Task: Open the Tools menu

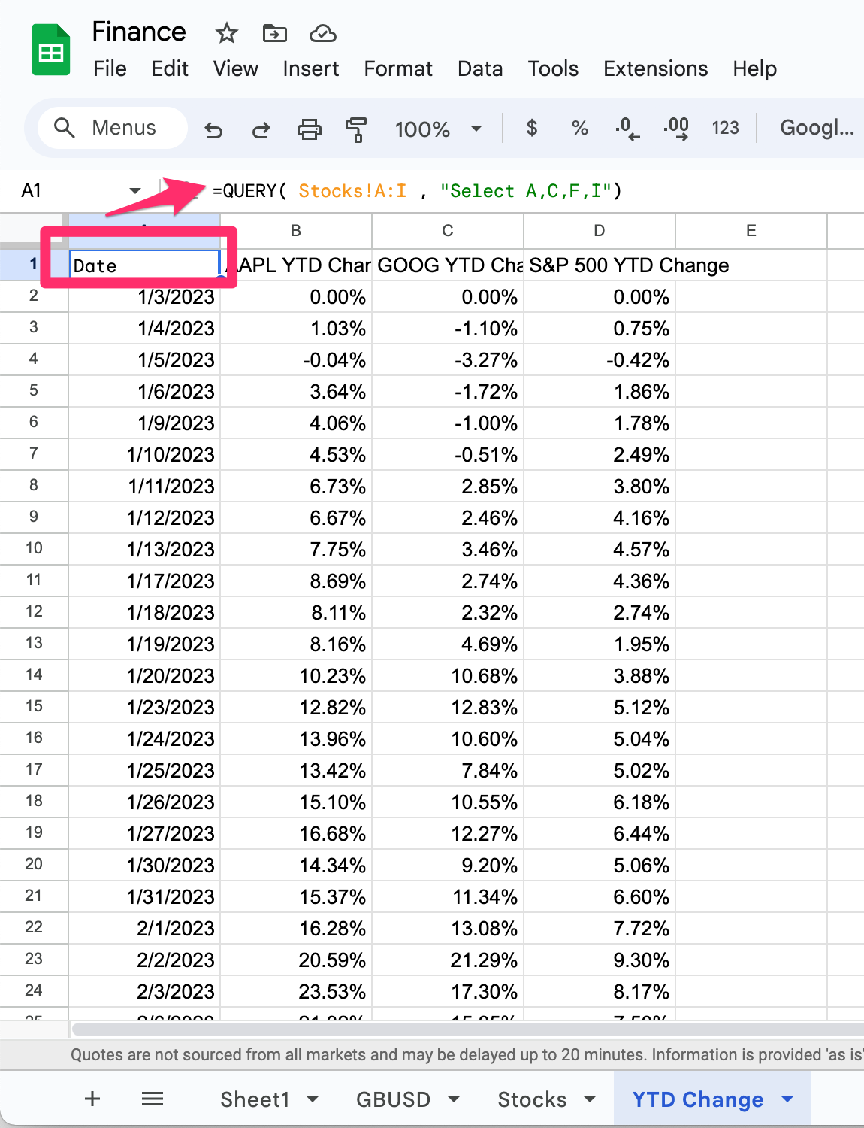Action: coord(553,68)
